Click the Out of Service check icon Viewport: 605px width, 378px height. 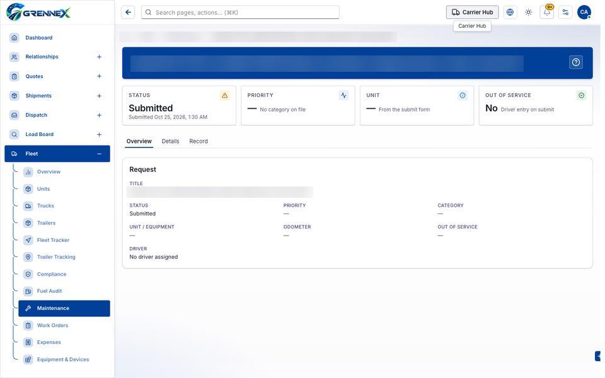click(x=581, y=95)
